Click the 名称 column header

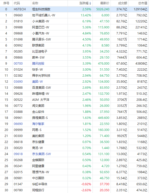[35, 3]
